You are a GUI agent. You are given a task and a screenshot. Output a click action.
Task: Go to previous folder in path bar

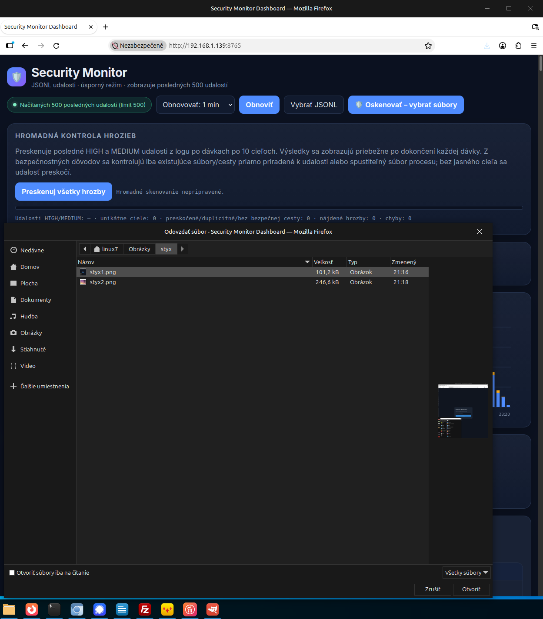tap(85, 249)
